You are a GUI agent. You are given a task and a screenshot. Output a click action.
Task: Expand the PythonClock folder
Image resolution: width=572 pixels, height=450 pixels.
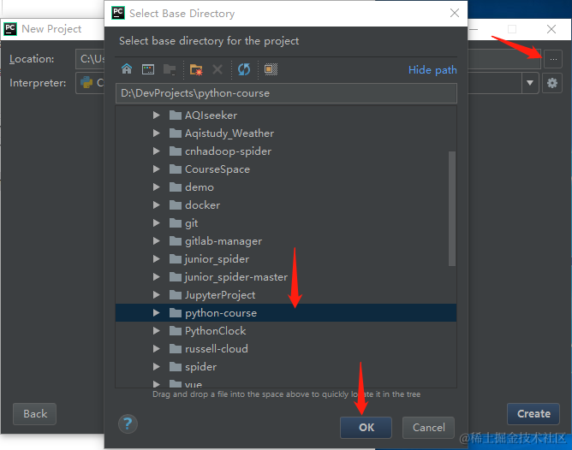click(x=156, y=330)
